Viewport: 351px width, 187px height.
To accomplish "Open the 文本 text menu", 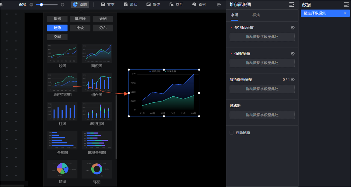I will [108, 5].
